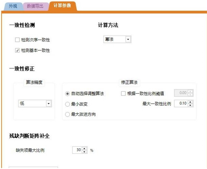Viewport: 207px width, 169px height.
Task: Switch to the 数据导出 tab
Action: pos(36,6)
